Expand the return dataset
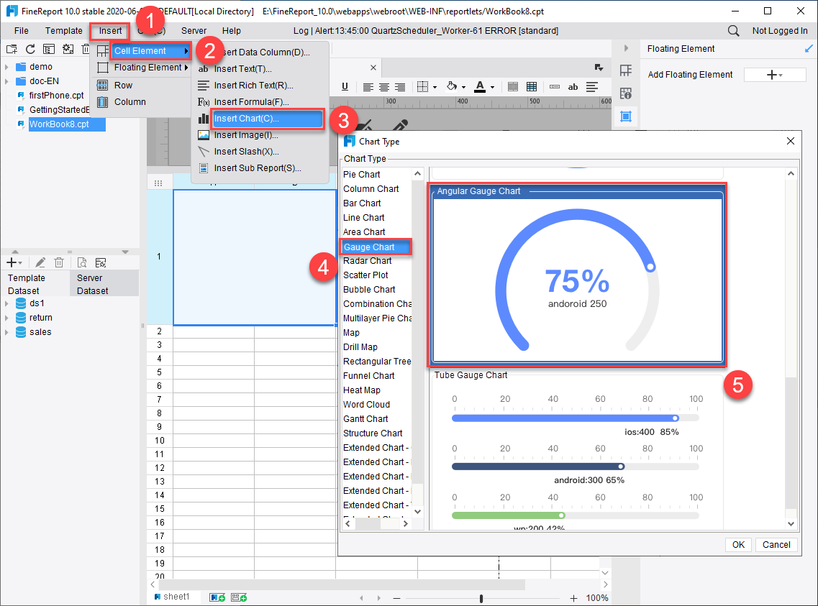This screenshot has height=606, width=818. [6, 318]
